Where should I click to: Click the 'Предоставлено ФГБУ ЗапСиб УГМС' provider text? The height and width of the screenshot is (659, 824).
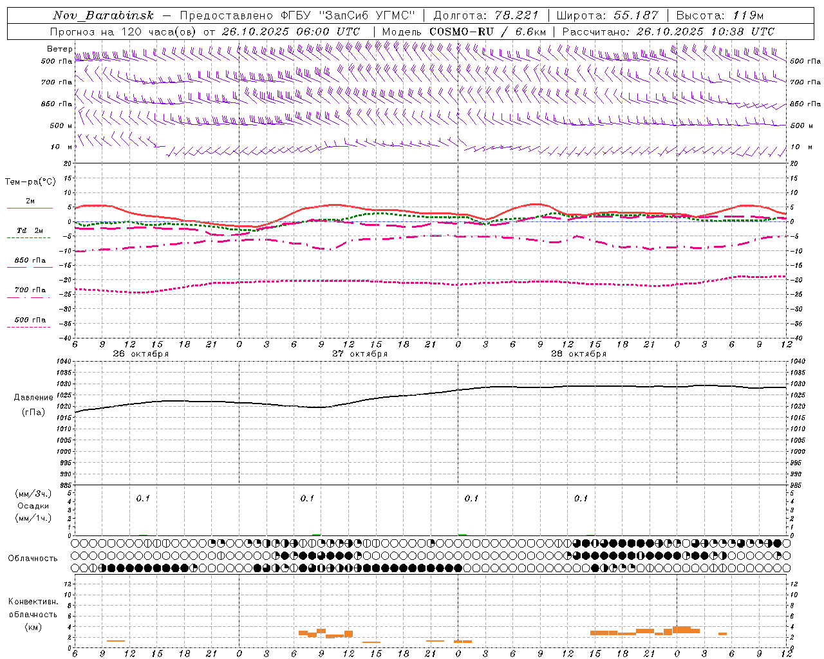pos(297,15)
